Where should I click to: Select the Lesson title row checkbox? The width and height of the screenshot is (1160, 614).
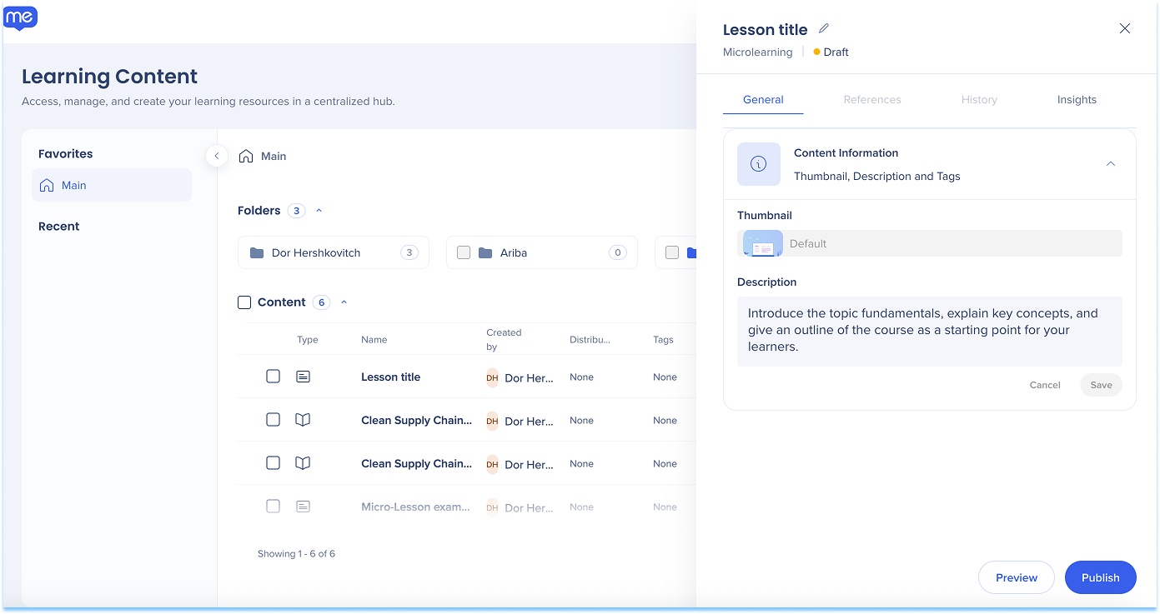(273, 377)
